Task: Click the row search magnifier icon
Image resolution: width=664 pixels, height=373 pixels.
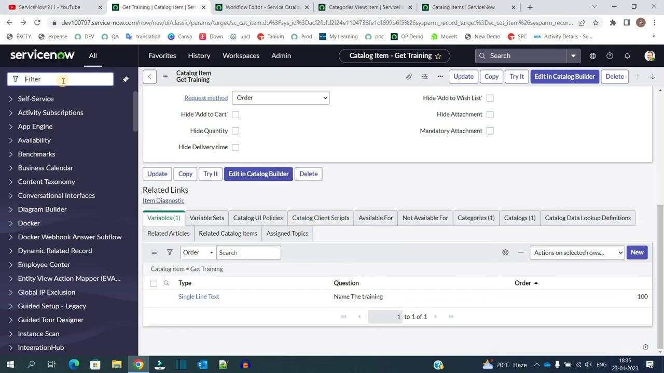Action: pyautogui.click(x=166, y=283)
